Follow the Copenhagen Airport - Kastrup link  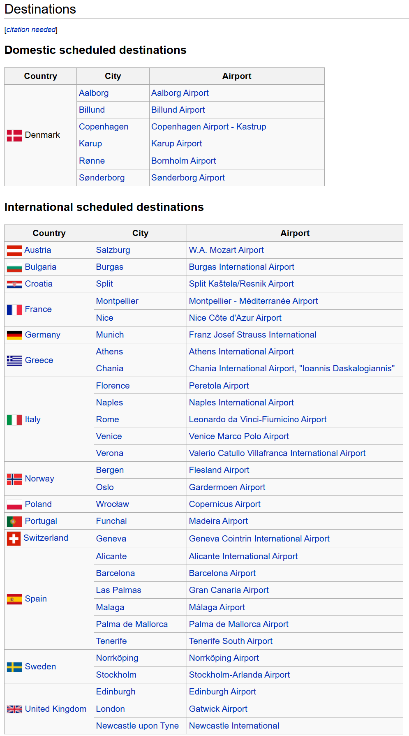[208, 127]
